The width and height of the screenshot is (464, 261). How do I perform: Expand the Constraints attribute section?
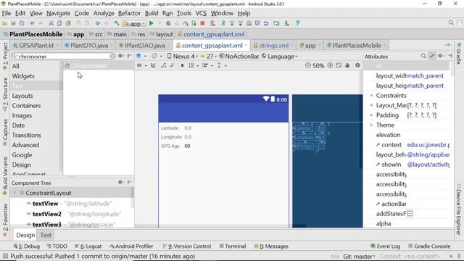(371, 95)
